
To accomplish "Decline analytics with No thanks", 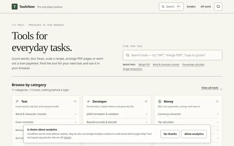I will (170, 134).
